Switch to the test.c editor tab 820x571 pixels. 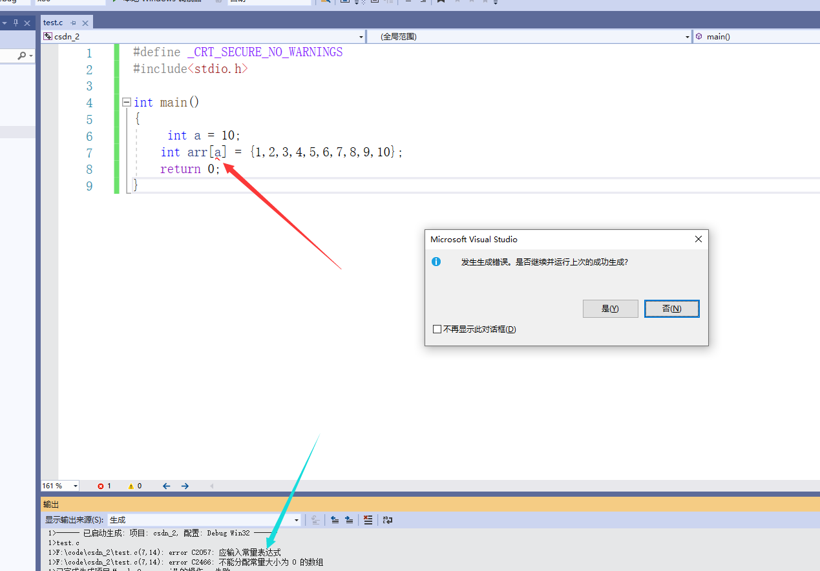[x=53, y=23]
